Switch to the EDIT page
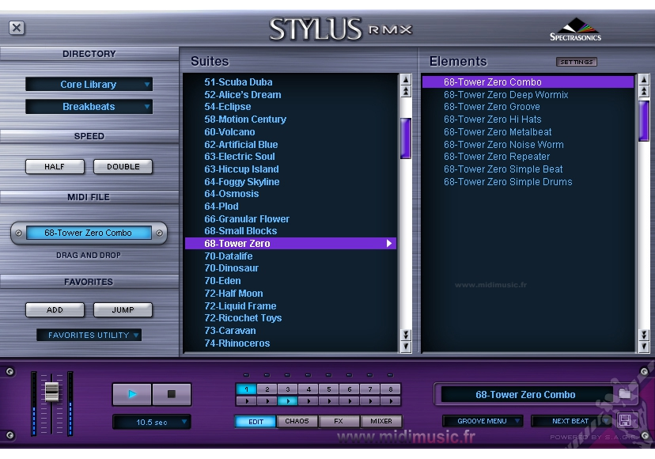 click(256, 421)
